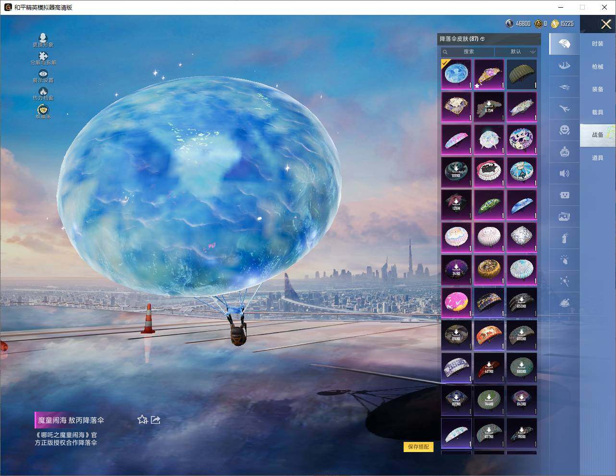This screenshot has height=476, width=616.
Task: Select the olive green default parachute
Action: tap(522, 74)
